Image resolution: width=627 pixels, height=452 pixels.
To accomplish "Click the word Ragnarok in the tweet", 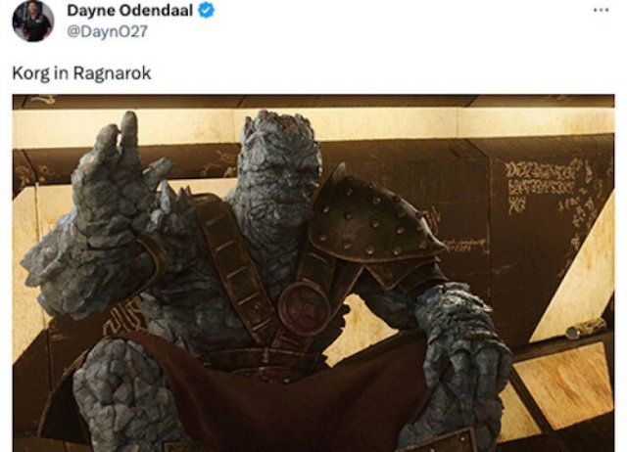I will 112,73.
